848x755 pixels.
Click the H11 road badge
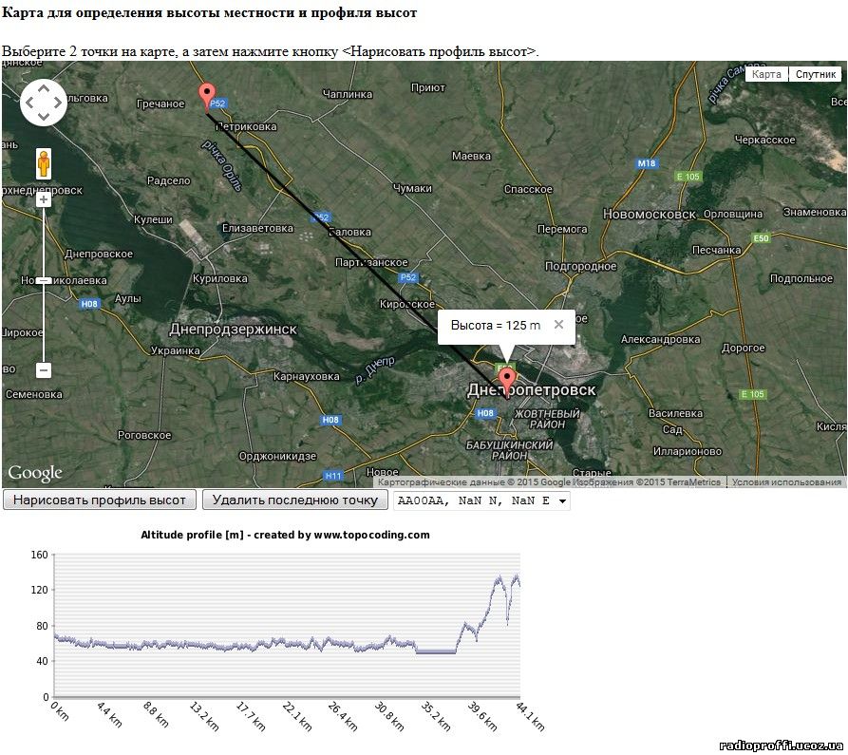[333, 476]
